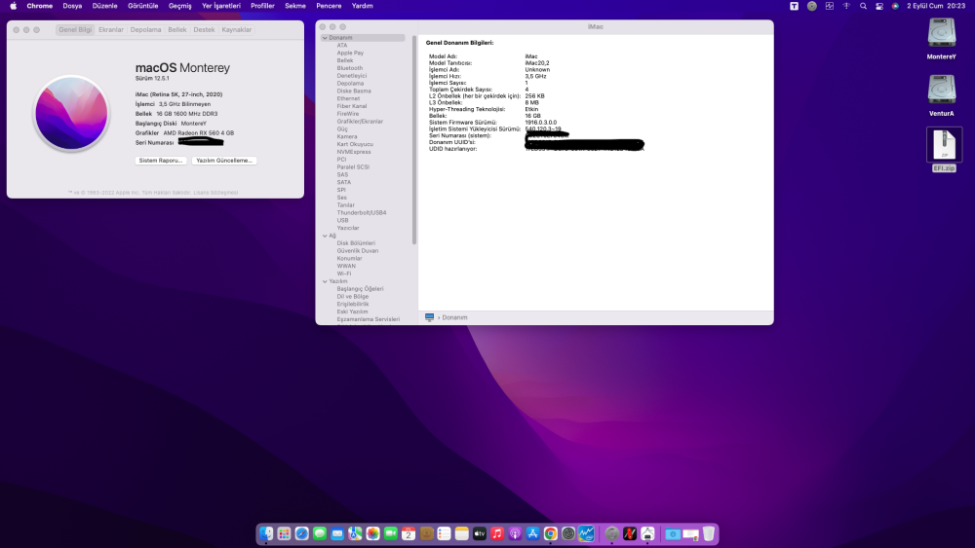Launch FaceTime from the Dock
The width and height of the screenshot is (975, 548).
tap(391, 533)
